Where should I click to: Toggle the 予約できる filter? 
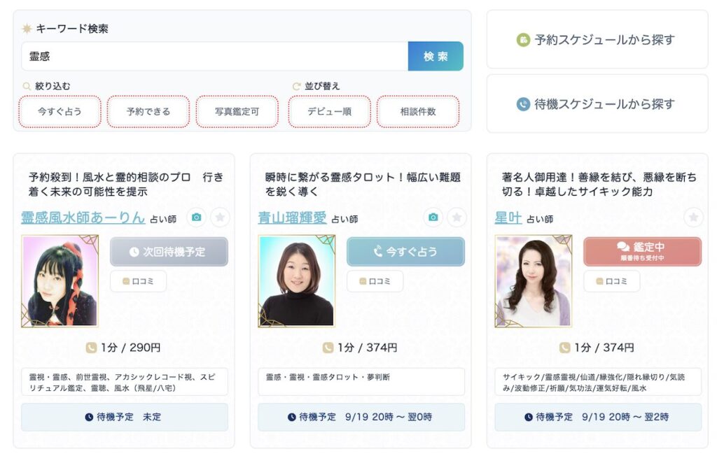(x=148, y=111)
